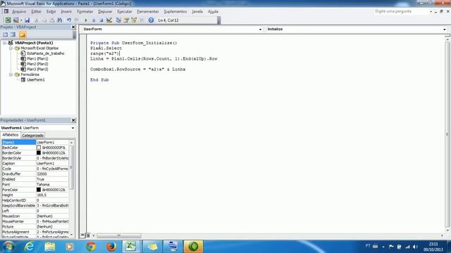
Task: Click the code window horizontal scrollbar thumb
Action: [118, 235]
